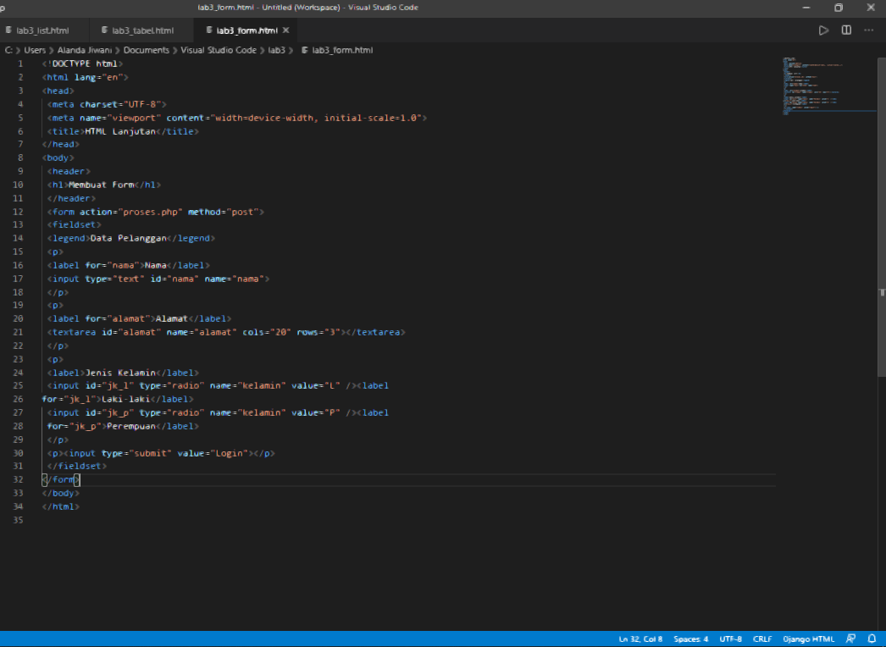Click the feedback icon in status bar
The image size is (886, 647).
click(850, 639)
